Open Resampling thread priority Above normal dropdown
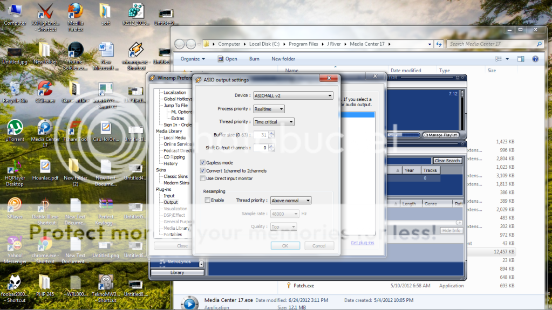Viewport: 552px width, 310px height. (x=290, y=201)
